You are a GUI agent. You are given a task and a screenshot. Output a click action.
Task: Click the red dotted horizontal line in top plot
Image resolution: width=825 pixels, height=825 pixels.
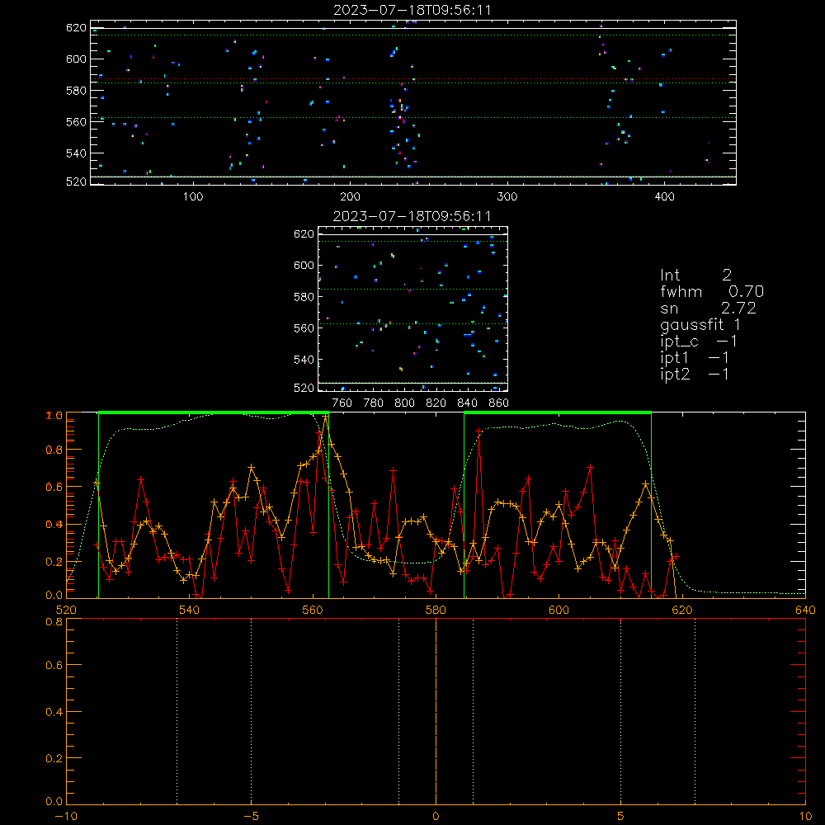(413, 79)
